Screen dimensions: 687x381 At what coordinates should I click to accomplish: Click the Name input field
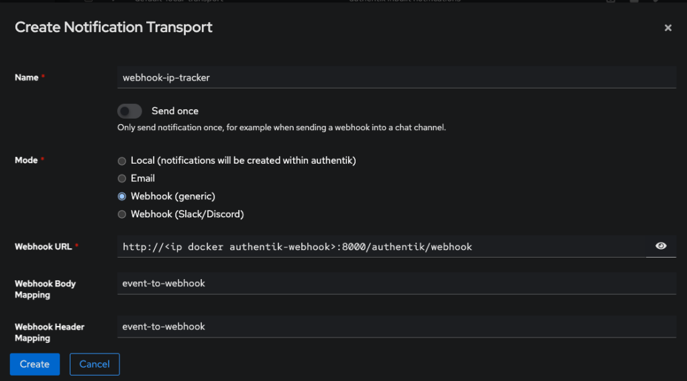[396, 77]
